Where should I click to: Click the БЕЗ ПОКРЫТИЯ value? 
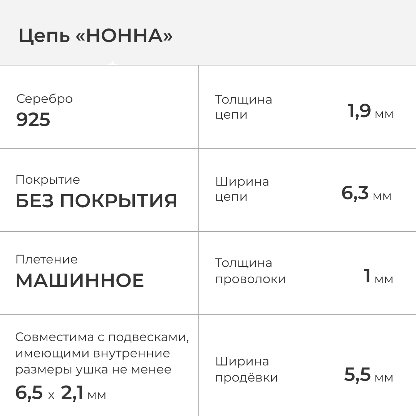[x=96, y=201]
